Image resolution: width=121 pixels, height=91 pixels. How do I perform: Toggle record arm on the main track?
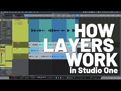(x=18, y=20)
